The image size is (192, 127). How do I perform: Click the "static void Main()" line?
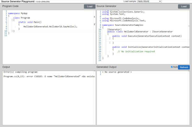coord(30,22)
